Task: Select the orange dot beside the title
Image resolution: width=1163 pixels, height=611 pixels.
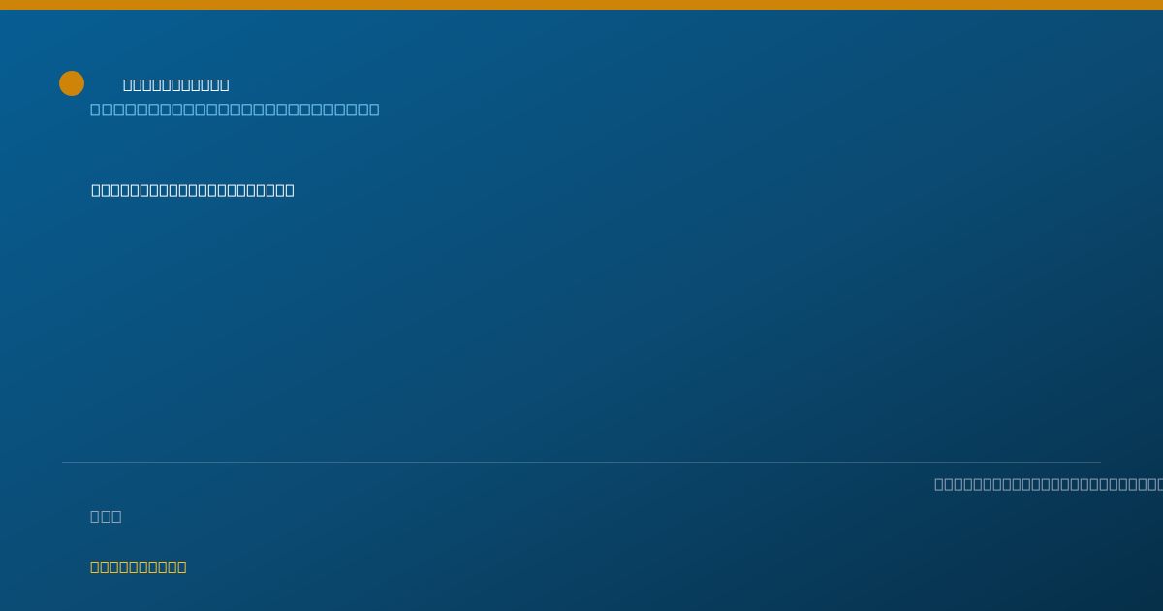Action: 72,83
